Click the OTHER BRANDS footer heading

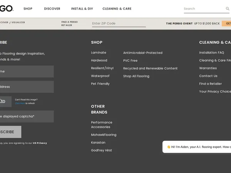tap(99, 109)
